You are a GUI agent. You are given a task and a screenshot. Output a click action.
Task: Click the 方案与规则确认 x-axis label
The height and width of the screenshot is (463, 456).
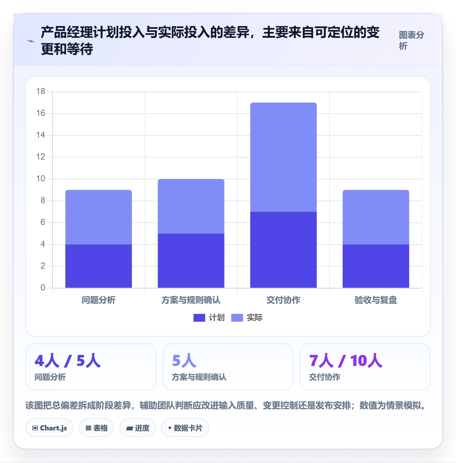point(191,300)
